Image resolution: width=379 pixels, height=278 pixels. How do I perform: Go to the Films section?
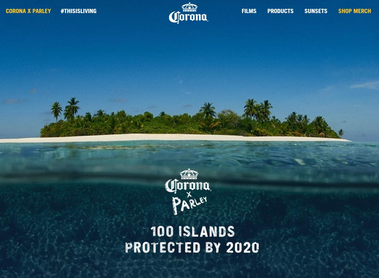(249, 11)
